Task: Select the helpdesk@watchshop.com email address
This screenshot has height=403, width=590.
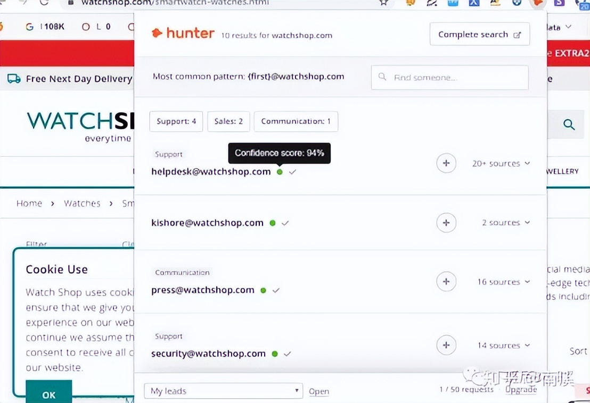Action: coord(211,172)
